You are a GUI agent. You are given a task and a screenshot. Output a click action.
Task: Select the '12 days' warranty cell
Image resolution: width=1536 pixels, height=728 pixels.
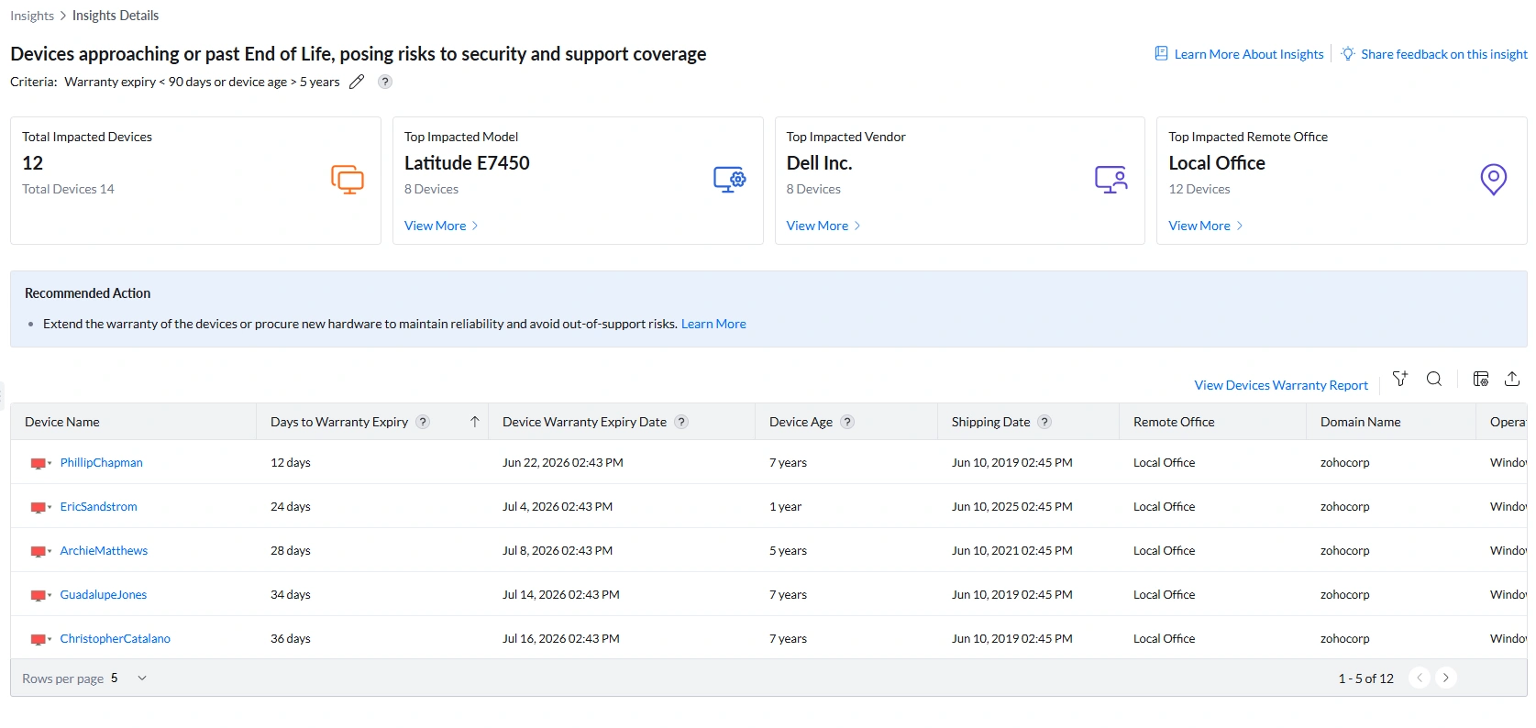coord(291,463)
